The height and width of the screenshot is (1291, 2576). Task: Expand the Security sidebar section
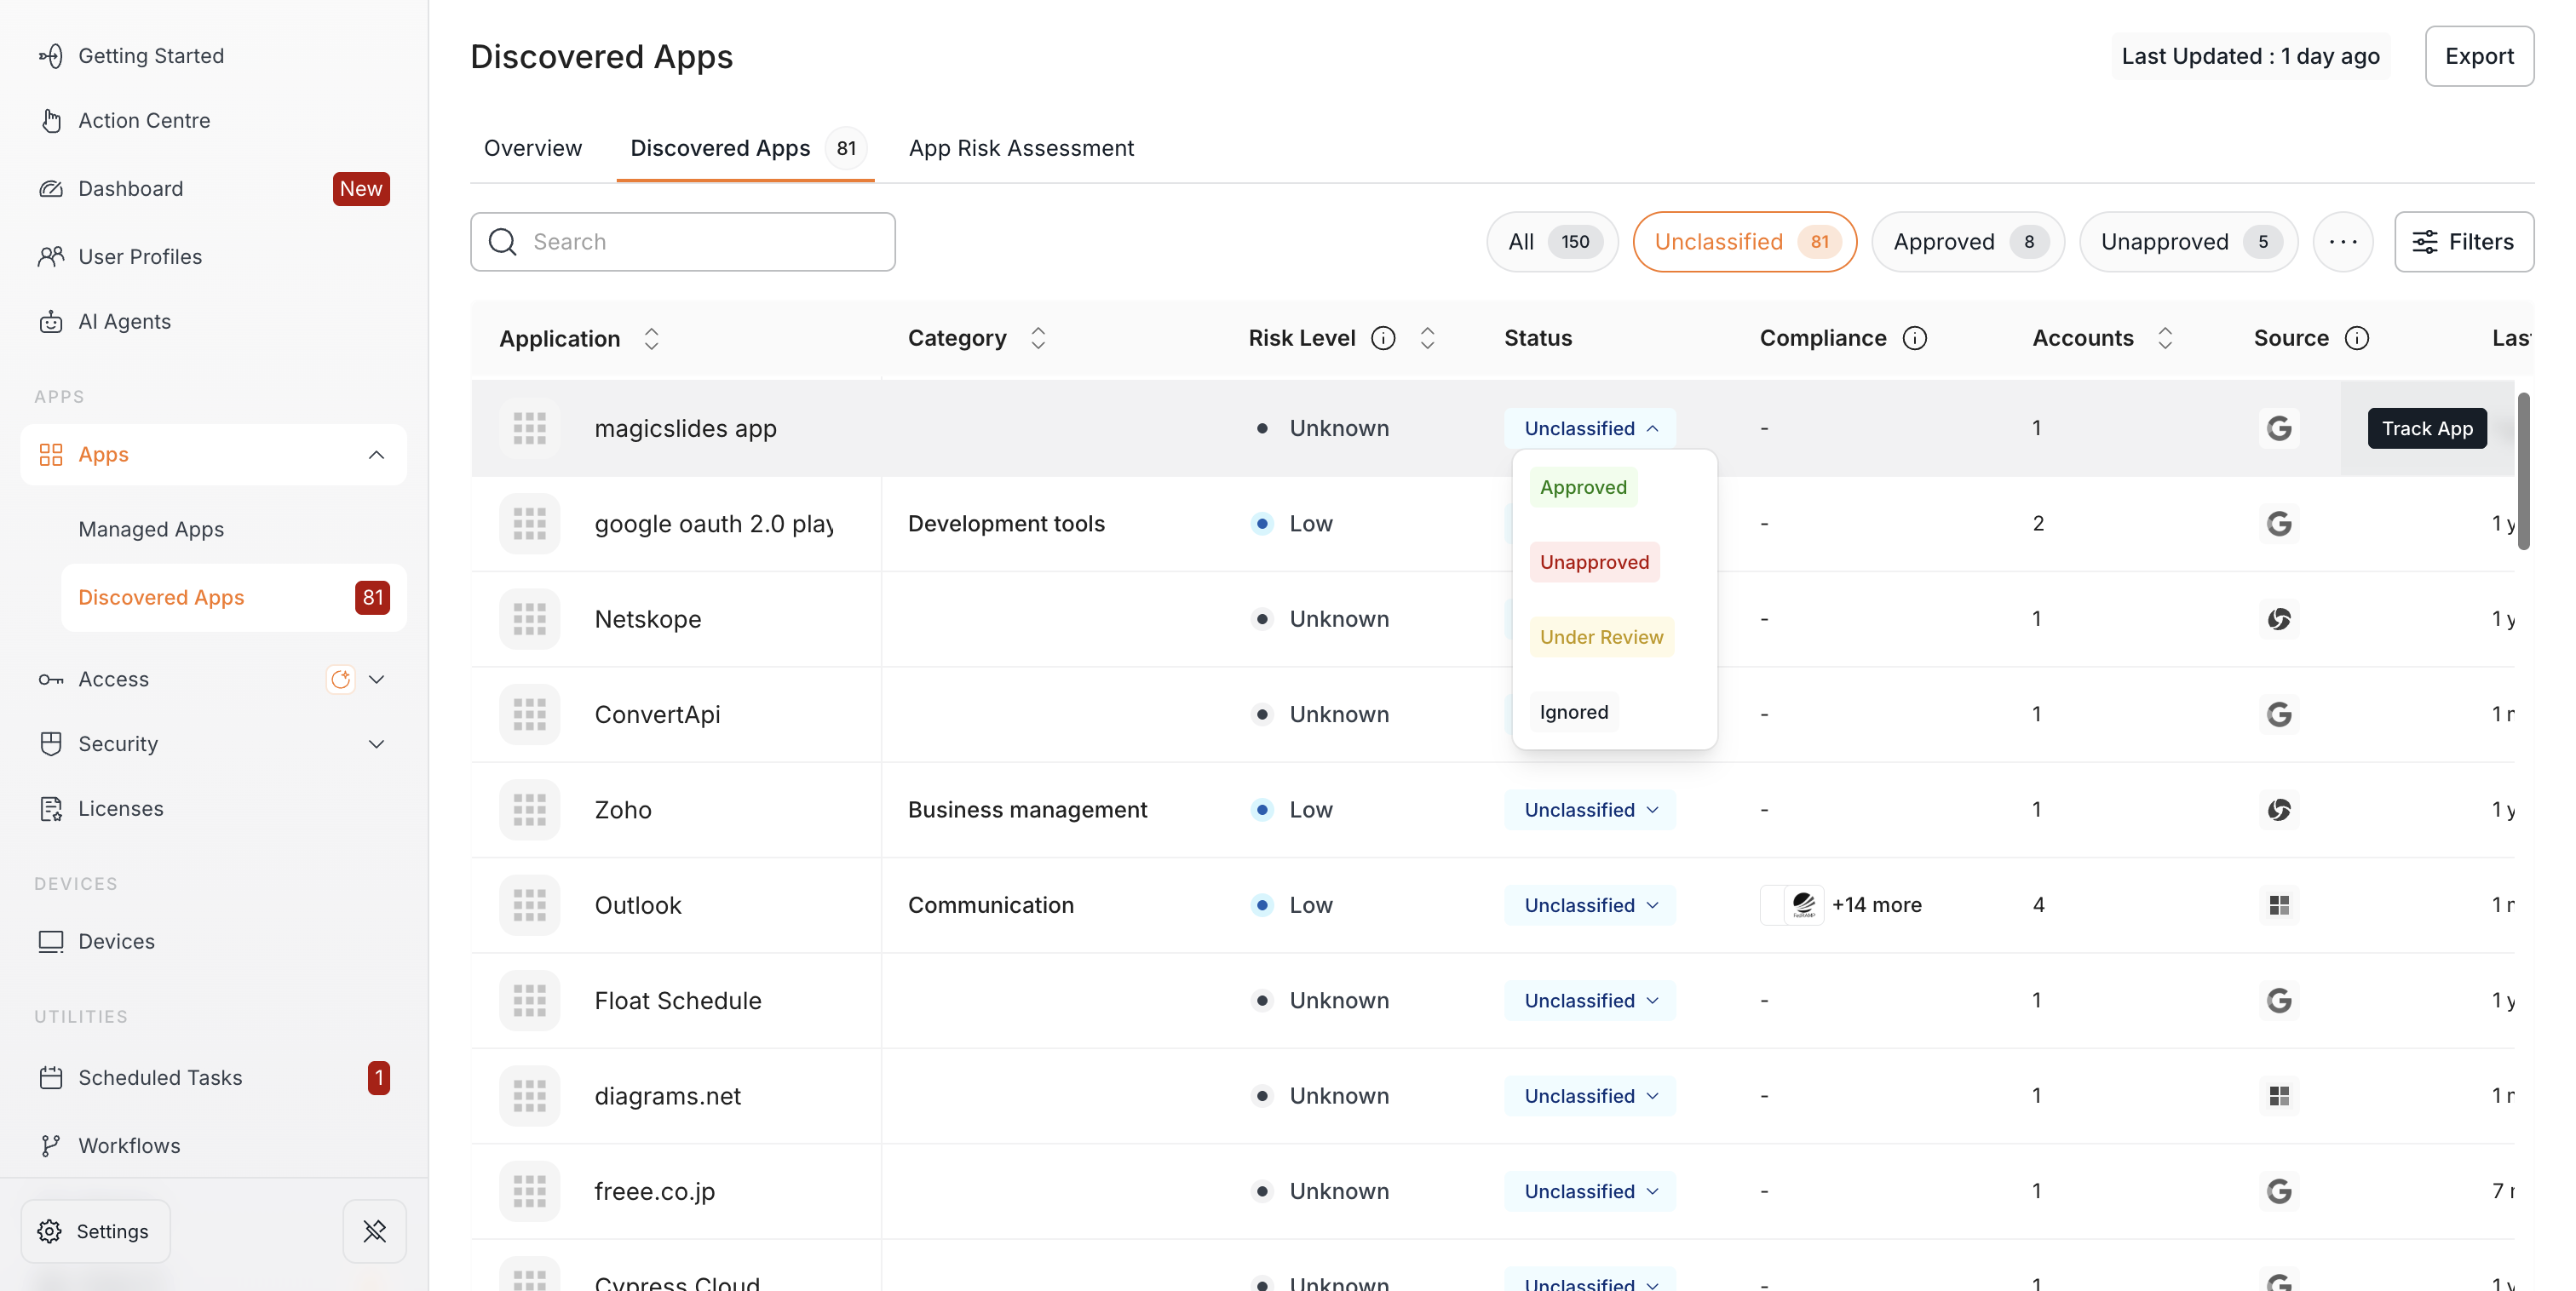(x=376, y=745)
